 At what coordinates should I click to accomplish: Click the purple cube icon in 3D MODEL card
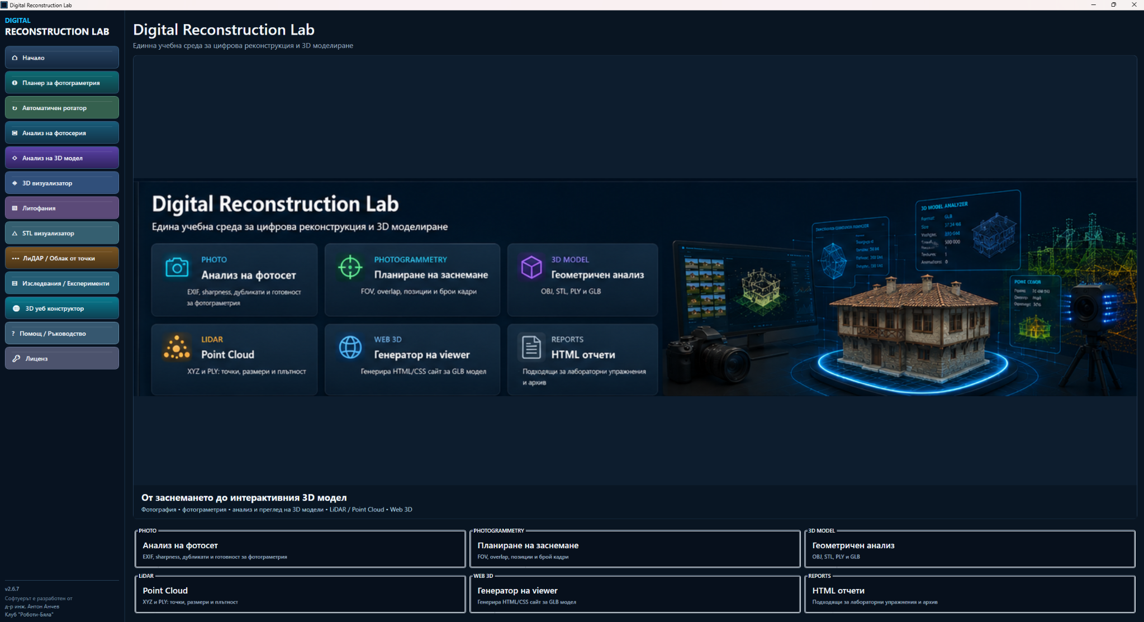pos(531,267)
